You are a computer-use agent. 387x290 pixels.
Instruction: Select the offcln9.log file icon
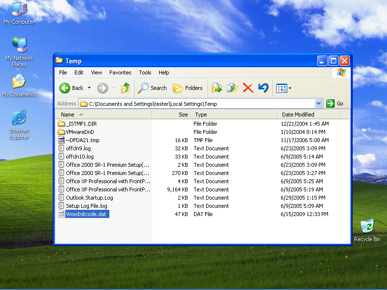(x=61, y=148)
